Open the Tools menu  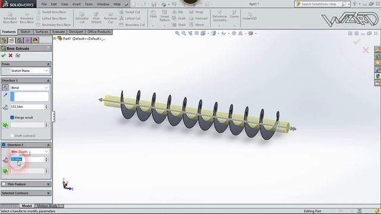click(89, 4)
